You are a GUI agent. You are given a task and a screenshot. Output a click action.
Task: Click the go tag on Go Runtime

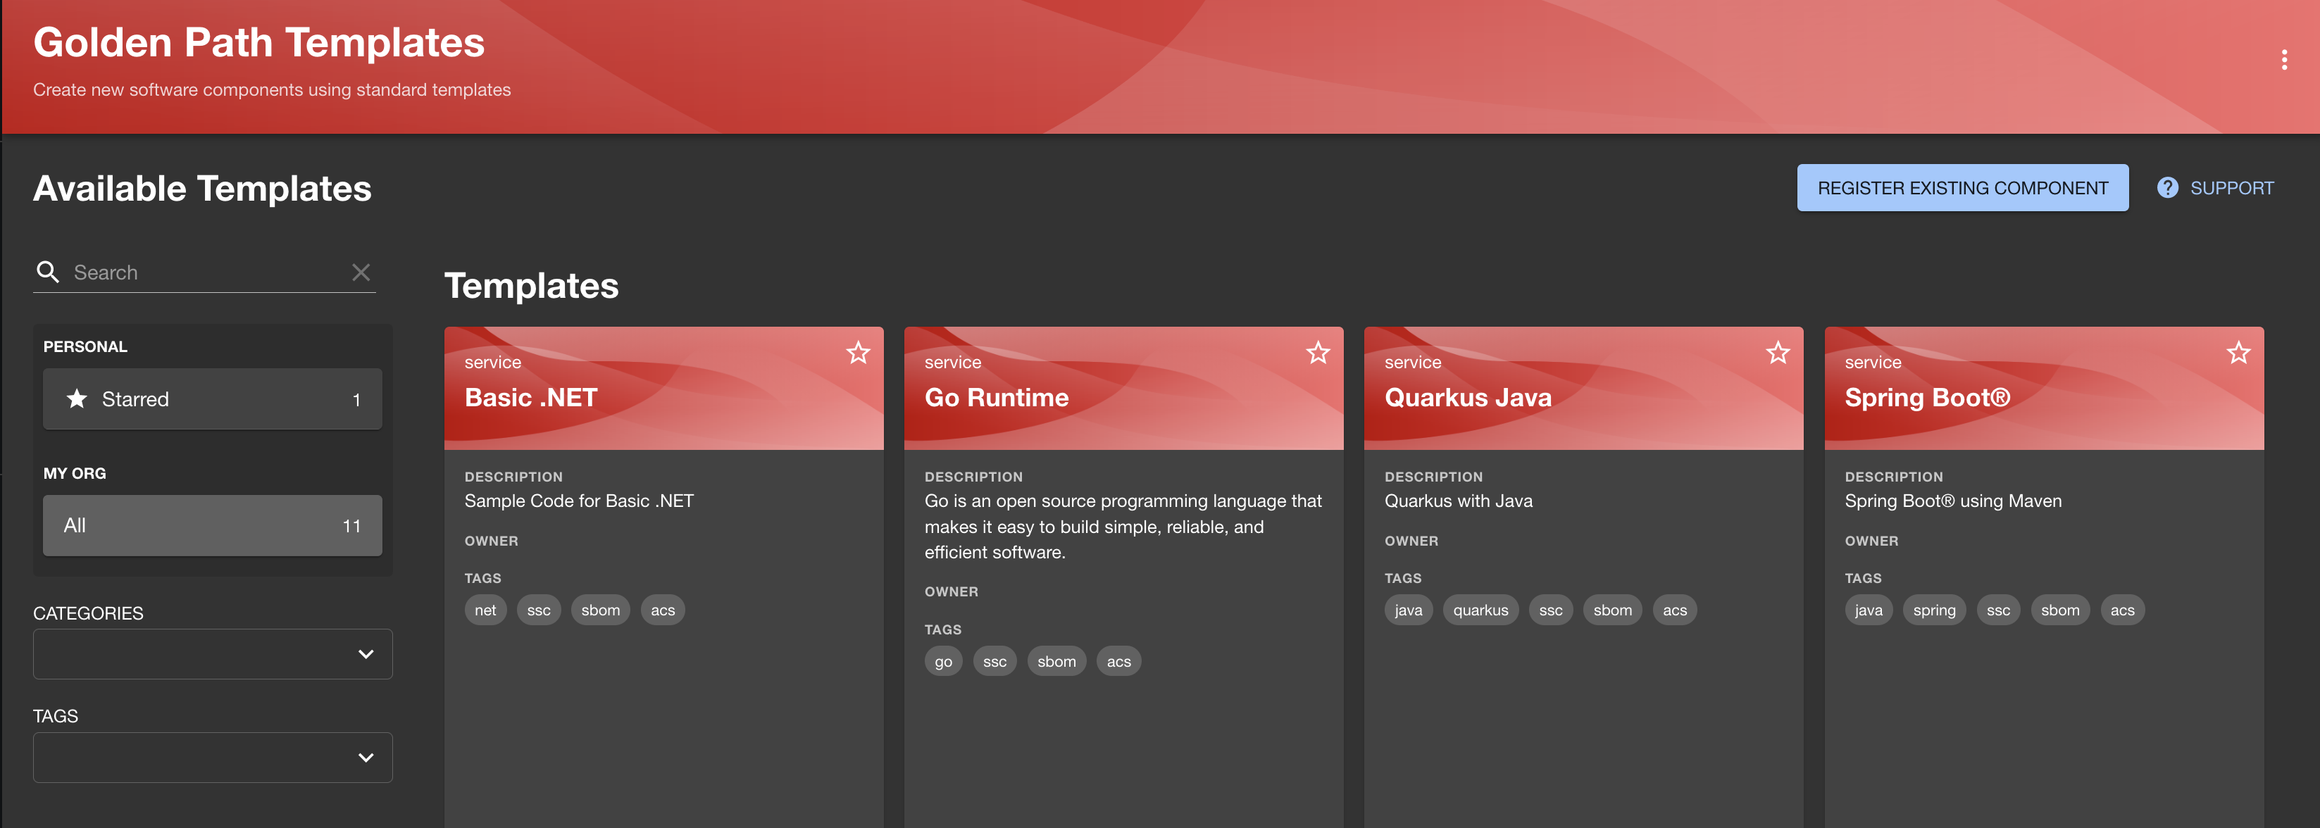pyautogui.click(x=943, y=662)
